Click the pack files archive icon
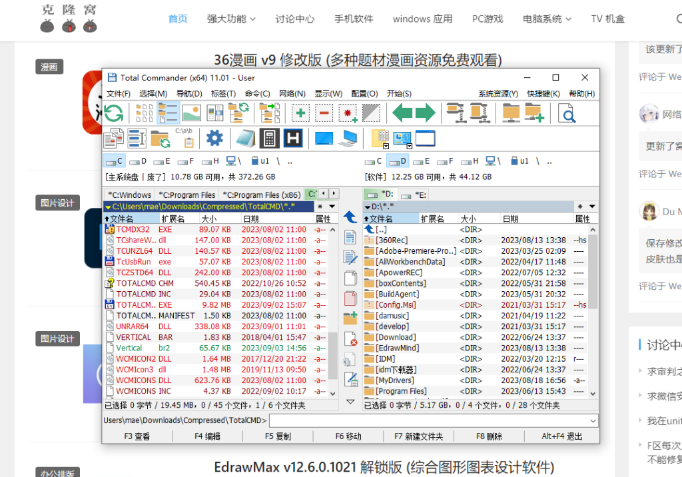Screen dimensions: 682x477 point(456,113)
